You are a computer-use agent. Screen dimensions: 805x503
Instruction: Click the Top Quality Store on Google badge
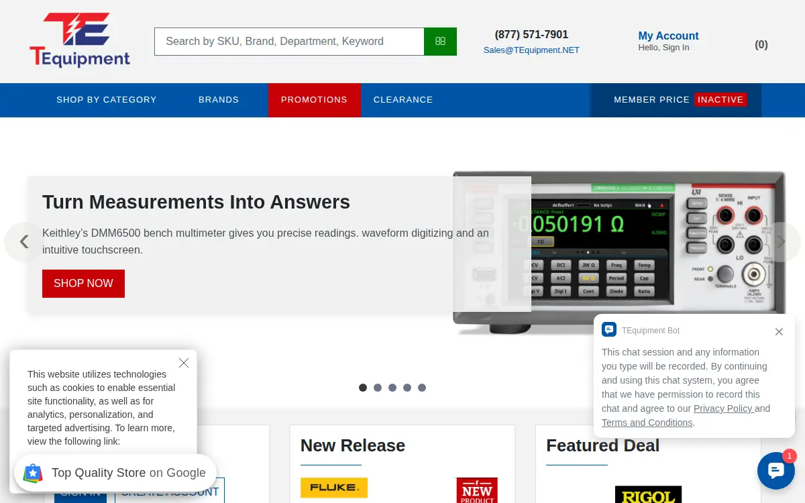click(115, 473)
